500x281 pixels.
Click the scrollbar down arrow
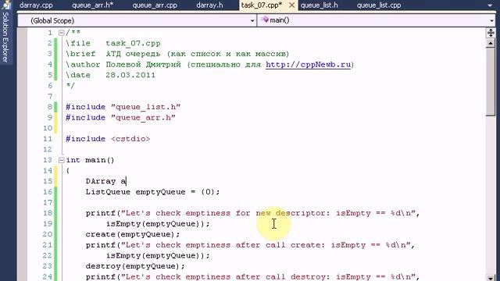(491, 278)
